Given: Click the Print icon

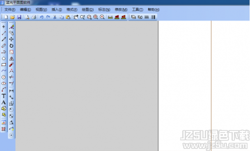Looking at the screenshot, I should (x=34, y=17).
